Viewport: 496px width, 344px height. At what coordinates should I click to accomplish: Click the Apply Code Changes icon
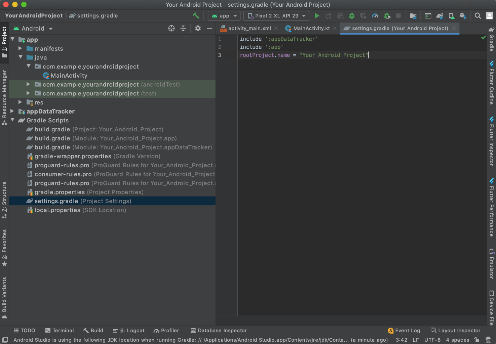[340, 16]
